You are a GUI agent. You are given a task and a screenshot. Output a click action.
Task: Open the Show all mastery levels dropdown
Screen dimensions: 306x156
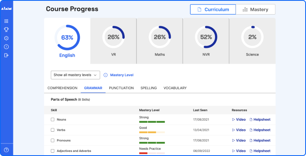click(x=75, y=75)
